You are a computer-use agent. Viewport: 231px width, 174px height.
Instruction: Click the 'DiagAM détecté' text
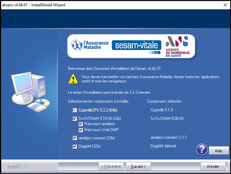coord(163,146)
